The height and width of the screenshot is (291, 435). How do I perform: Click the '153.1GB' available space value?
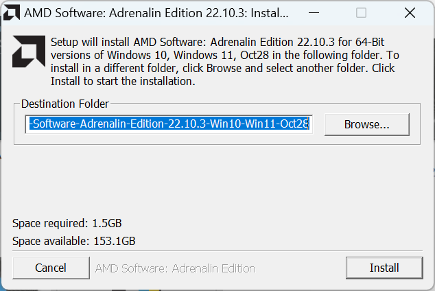click(x=115, y=241)
